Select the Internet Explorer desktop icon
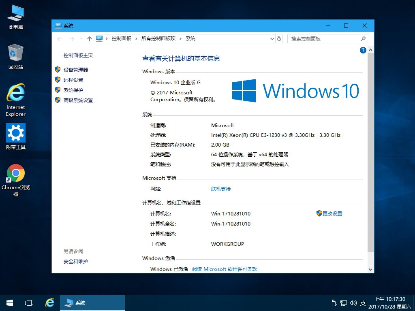This screenshot has width=415, height=311. pos(16,100)
